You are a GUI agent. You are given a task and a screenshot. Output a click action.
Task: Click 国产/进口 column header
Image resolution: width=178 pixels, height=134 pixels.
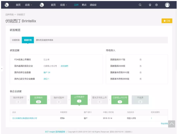88,112
